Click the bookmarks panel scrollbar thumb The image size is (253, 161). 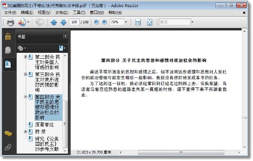tap(65, 124)
